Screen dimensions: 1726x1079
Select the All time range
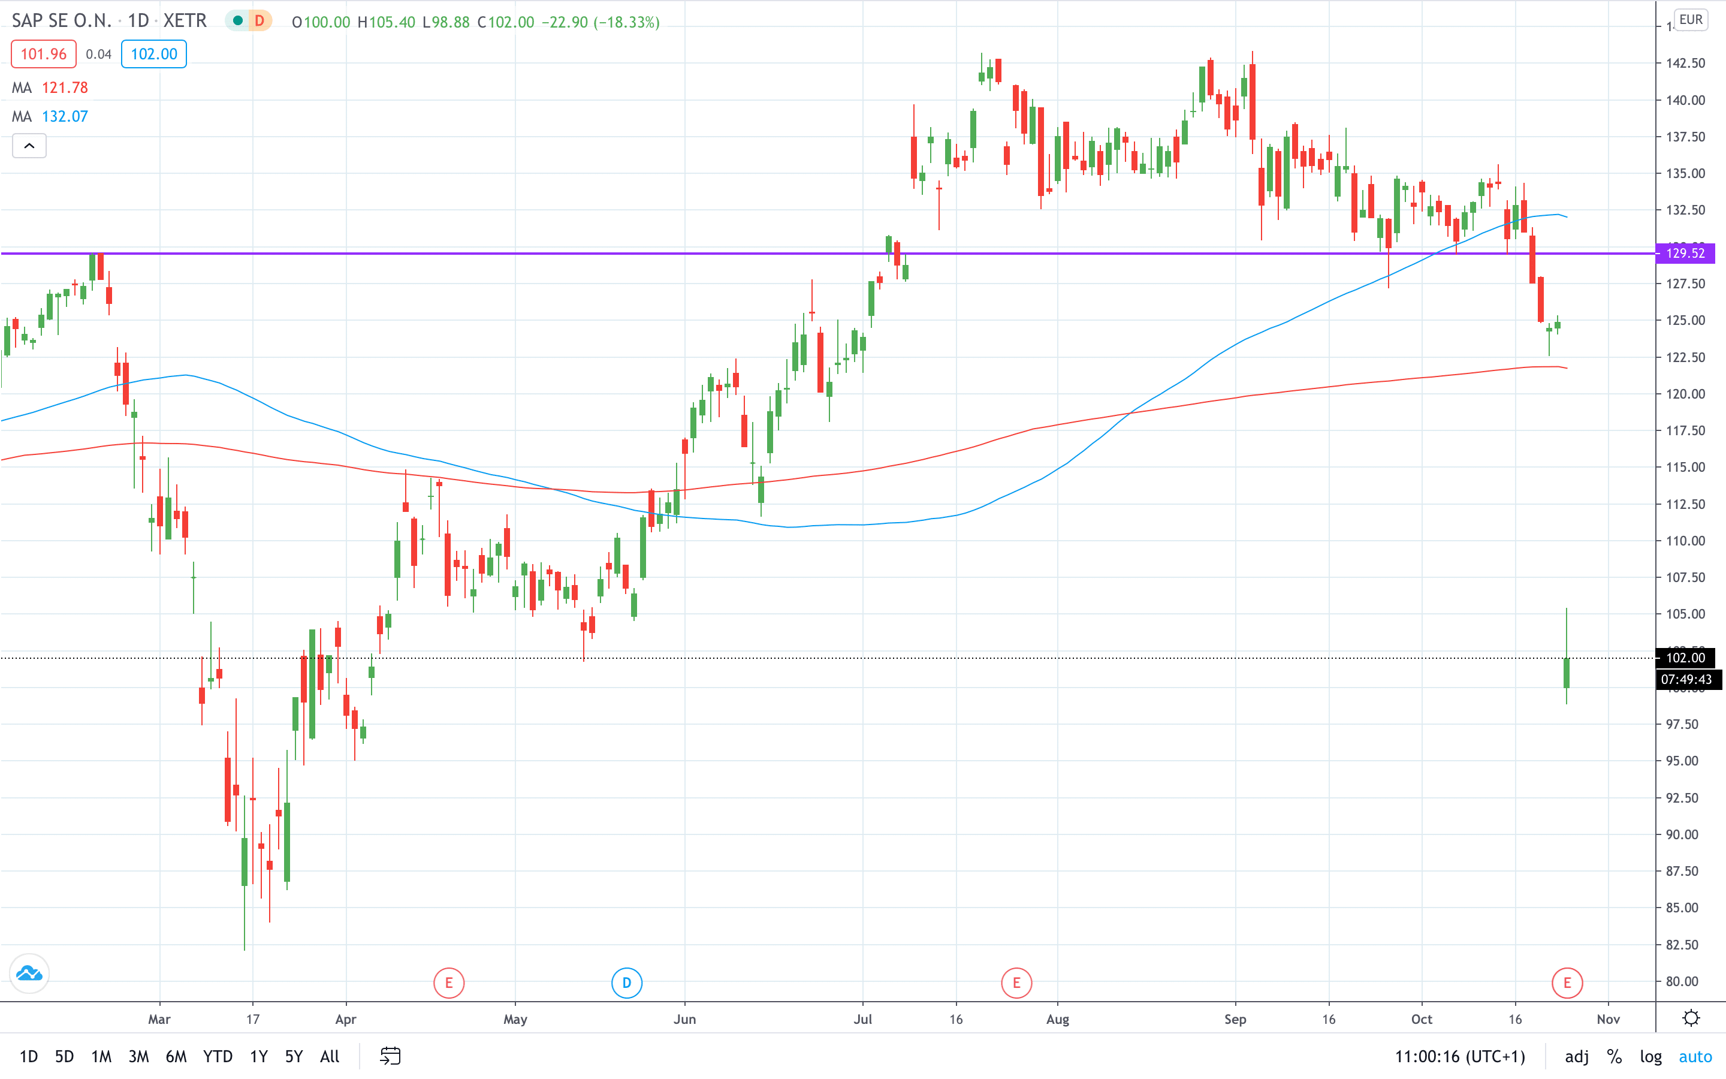(x=330, y=1056)
